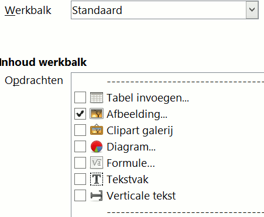264x217 pixels.
Task: Enable the Verticale tekst checkbox
Action: pos(80,195)
